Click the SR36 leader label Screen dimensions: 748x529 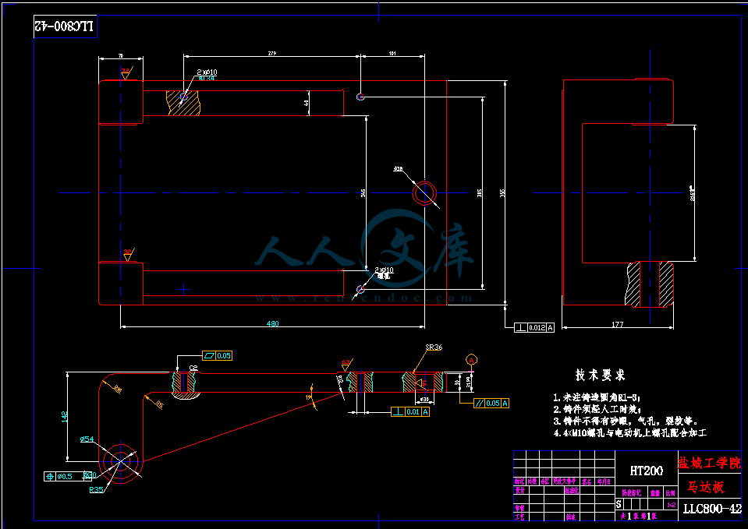point(434,347)
